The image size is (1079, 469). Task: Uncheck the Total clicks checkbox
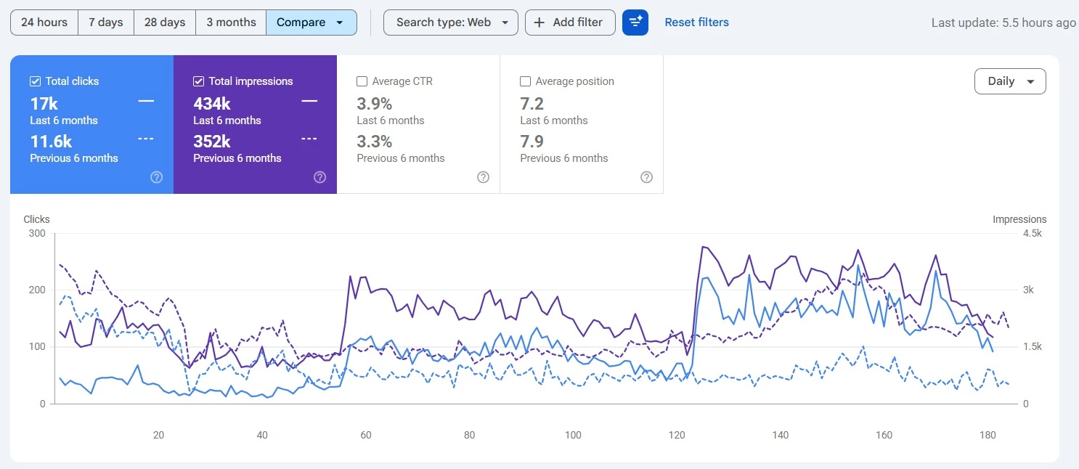35,81
